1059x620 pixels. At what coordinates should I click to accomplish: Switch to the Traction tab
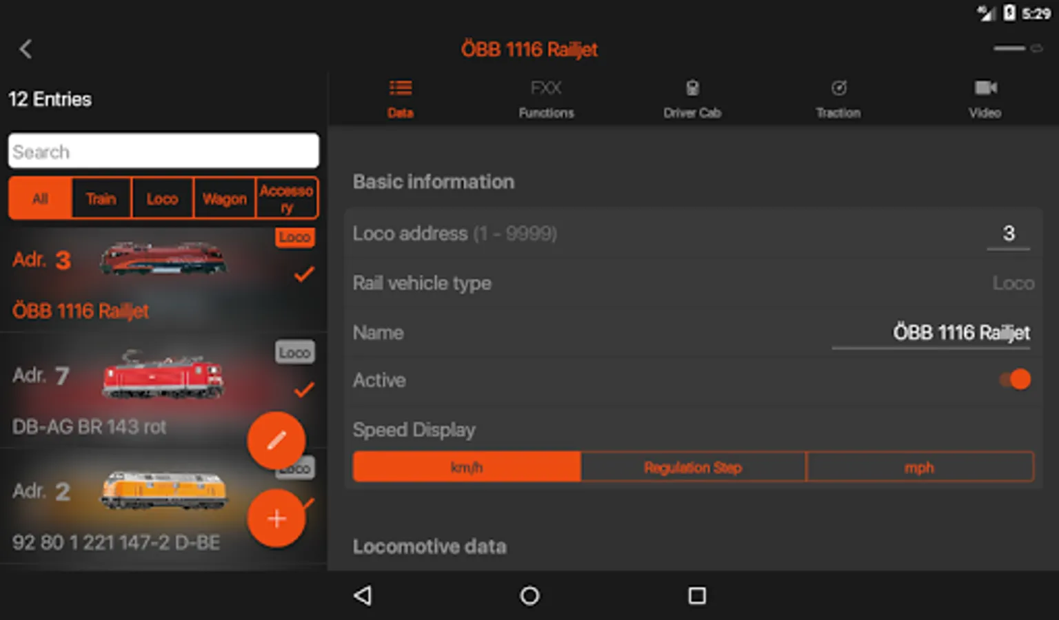pyautogui.click(x=838, y=99)
